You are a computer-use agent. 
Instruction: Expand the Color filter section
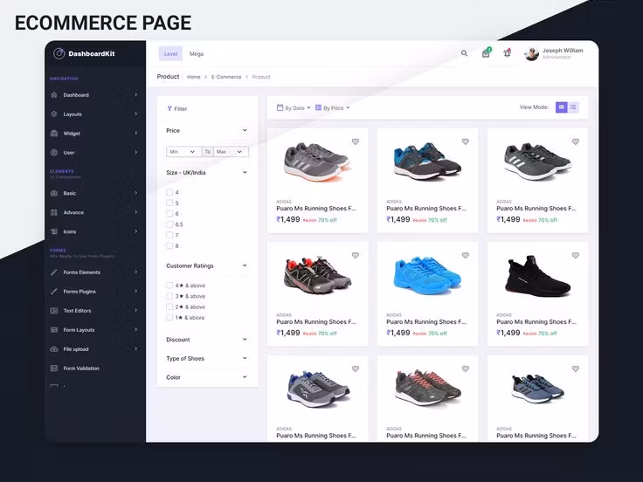click(207, 377)
